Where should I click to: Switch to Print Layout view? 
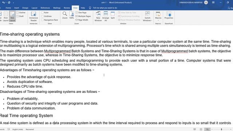pyautogui.click(x=6, y=16)
